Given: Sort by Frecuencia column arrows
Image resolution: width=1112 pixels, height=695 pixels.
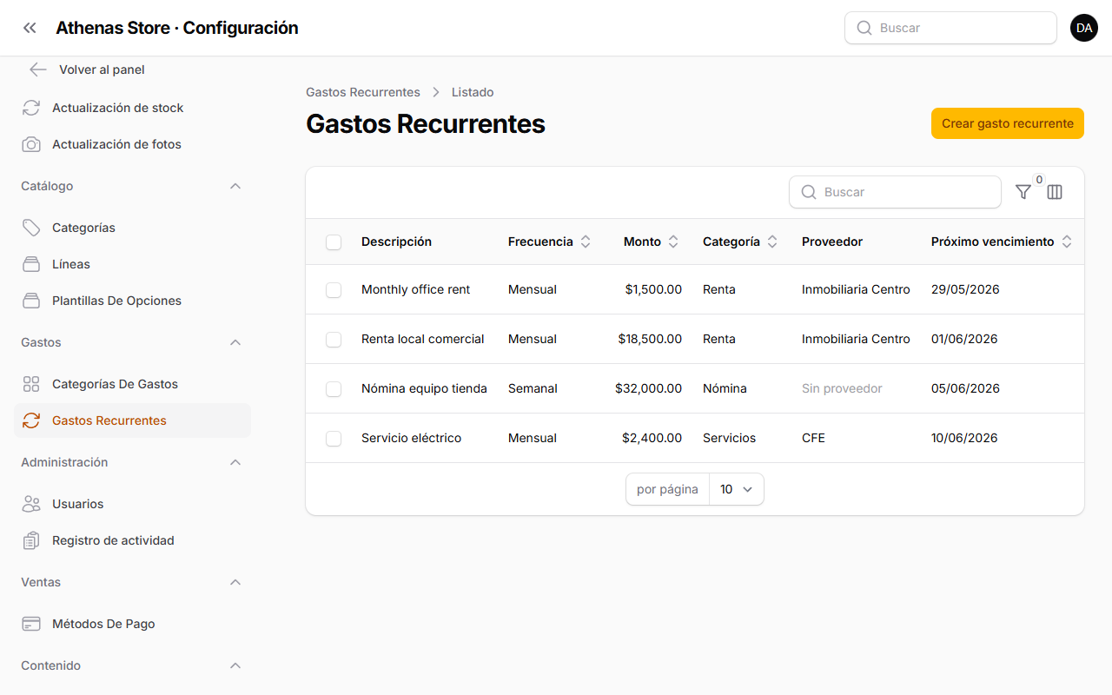Looking at the screenshot, I should tap(586, 242).
